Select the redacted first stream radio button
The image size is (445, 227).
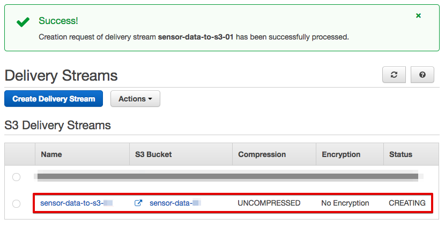click(x=16, y=177)
